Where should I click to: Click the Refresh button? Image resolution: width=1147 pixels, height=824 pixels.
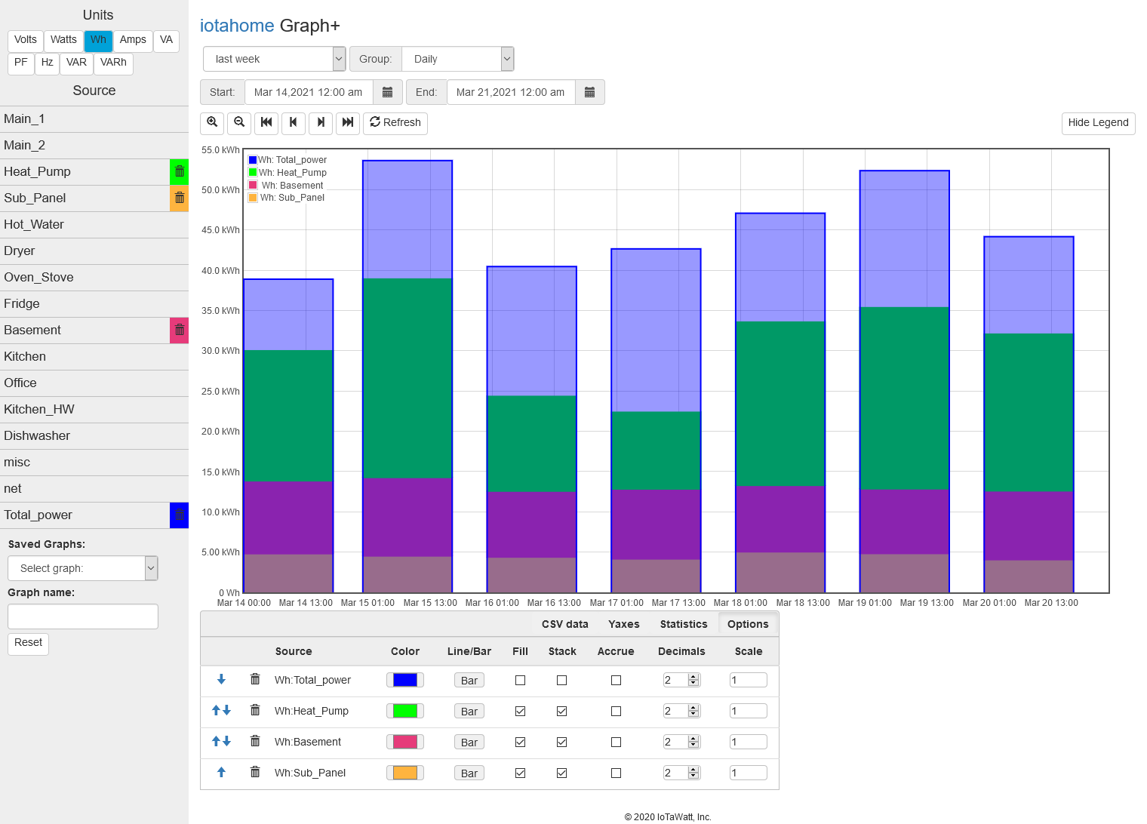pyautogui.click(x=395, y=122)
